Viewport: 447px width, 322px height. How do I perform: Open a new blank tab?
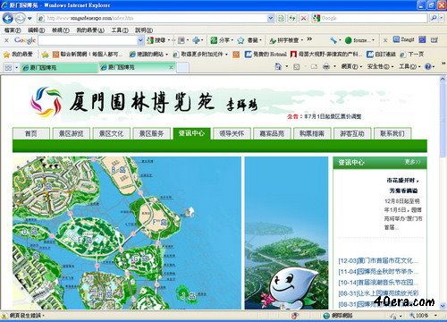coord(182,68)
